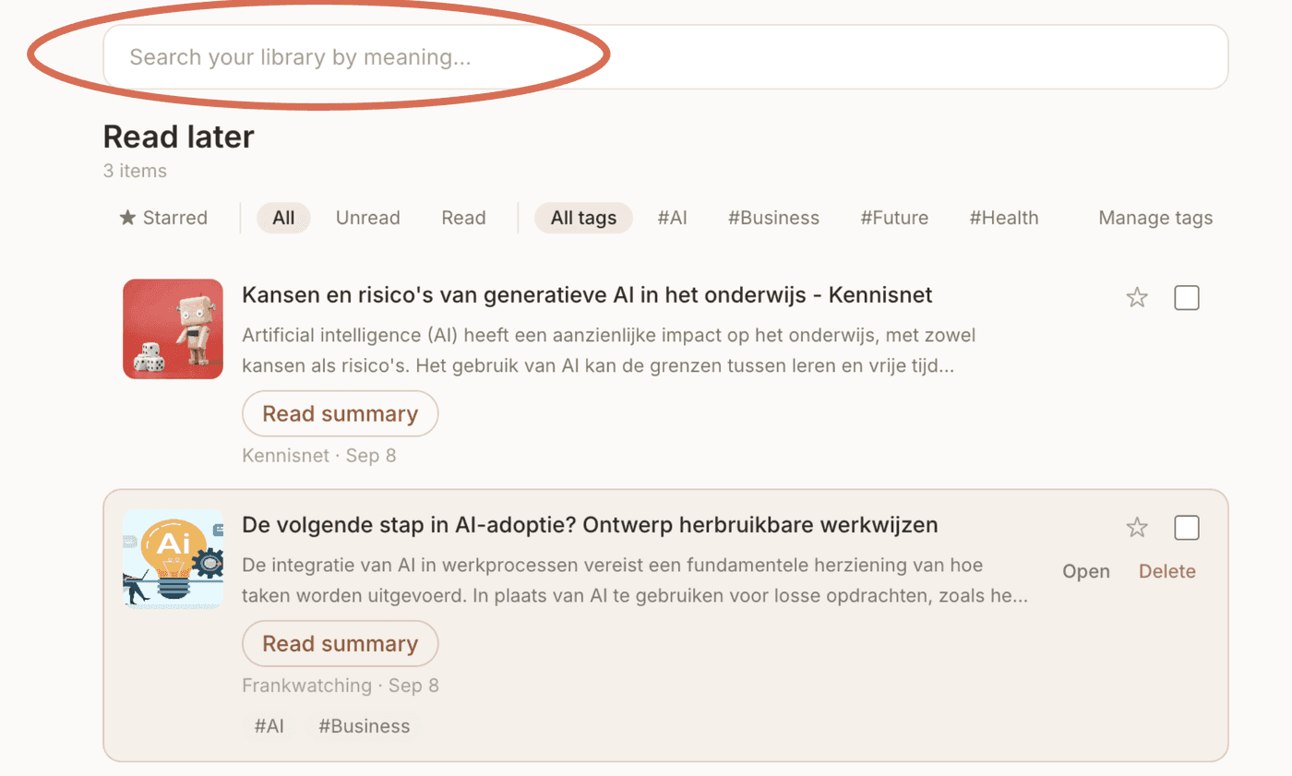This screenshot has height=776, width=1292.
Task: Show All read-status items
Action: (x=283, y=218)
